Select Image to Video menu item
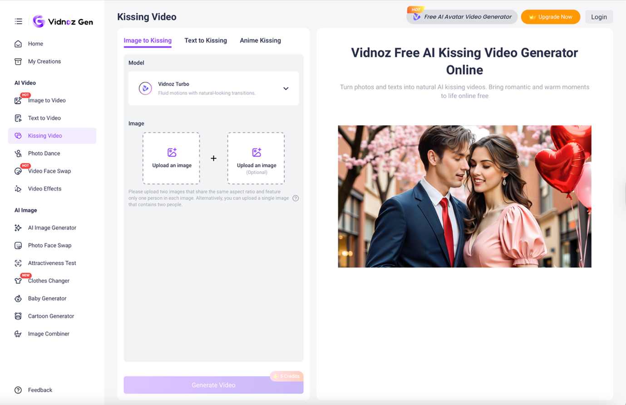 tap(52, 101)
